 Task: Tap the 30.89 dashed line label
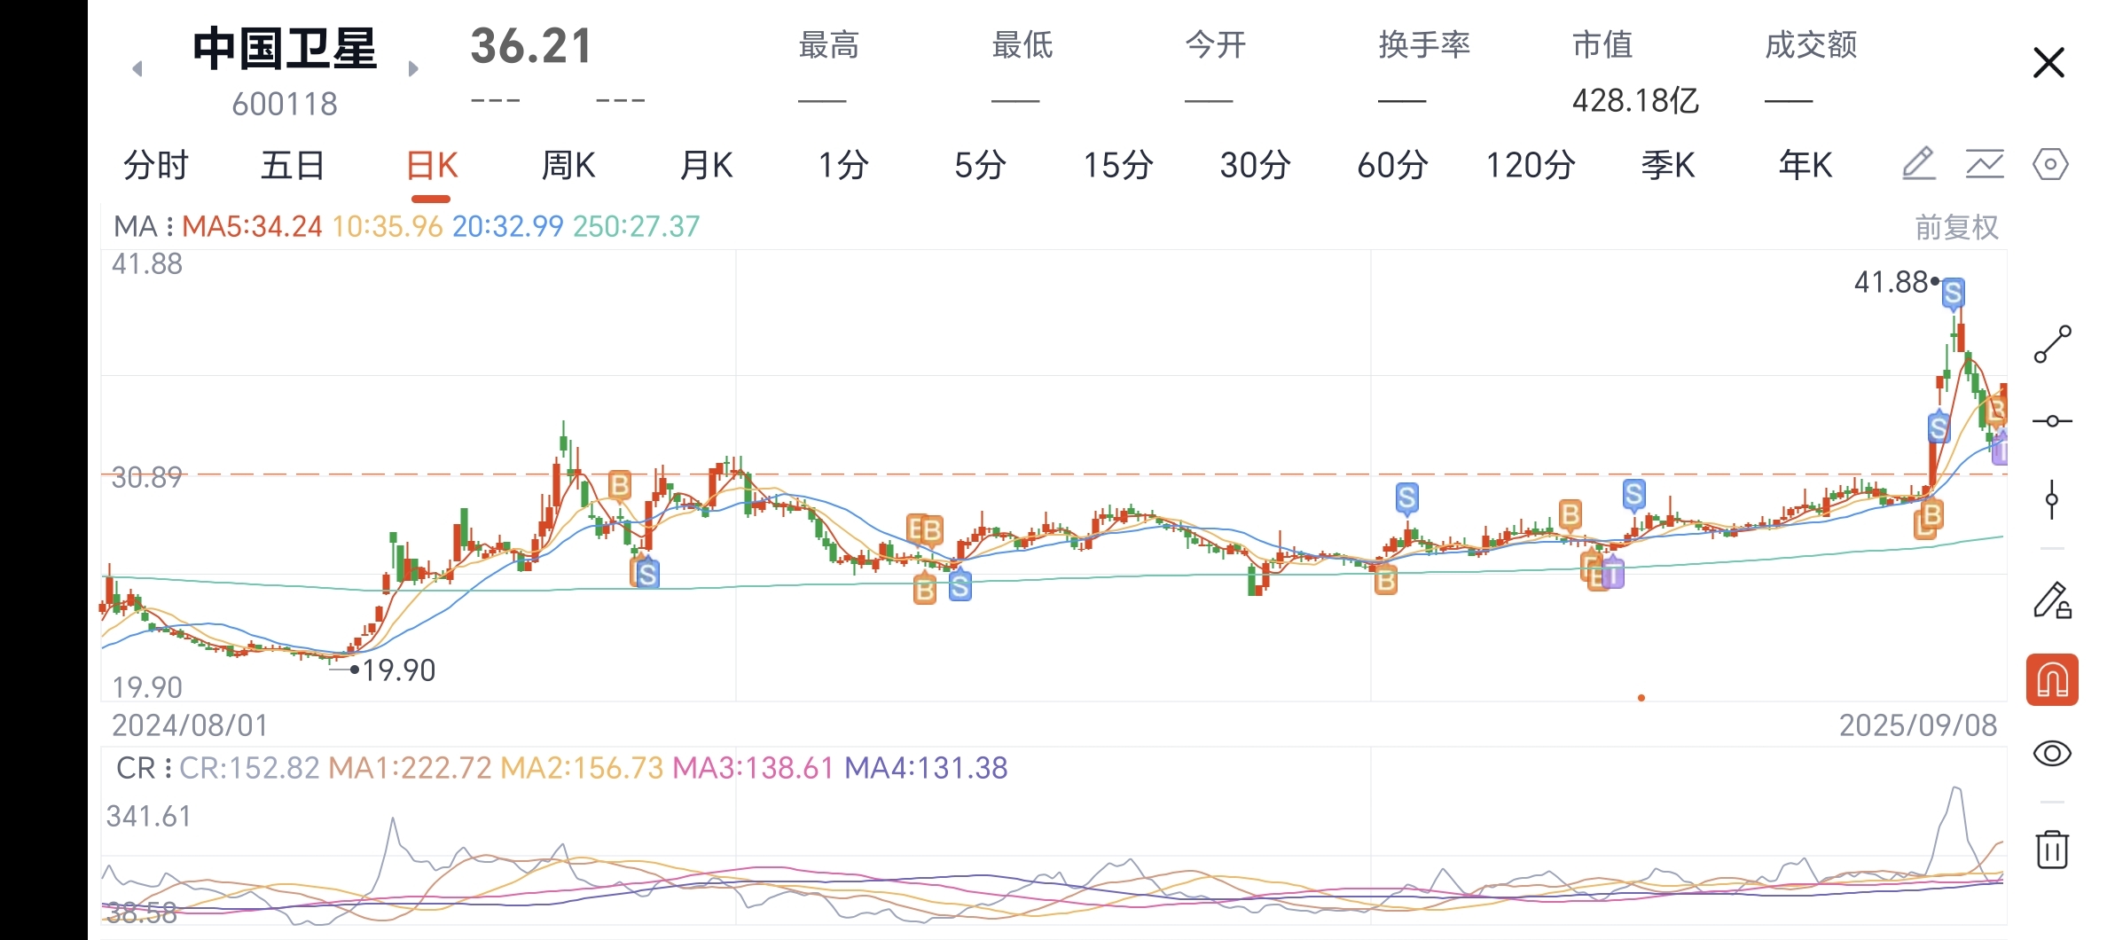point(147,478)
